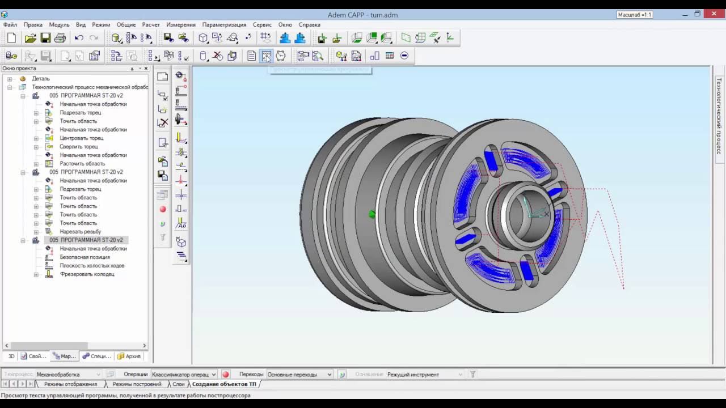Image resolution: width=726 pixels, height=408 pixels.
Task: Click the project tree horizontal scrollbar
Action: pos(75,346)
